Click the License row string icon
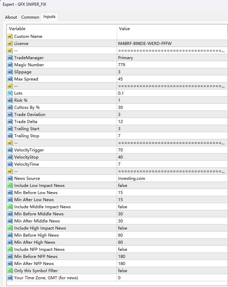Viewport: 228px width, 287px height. click(x=10, y=44)
